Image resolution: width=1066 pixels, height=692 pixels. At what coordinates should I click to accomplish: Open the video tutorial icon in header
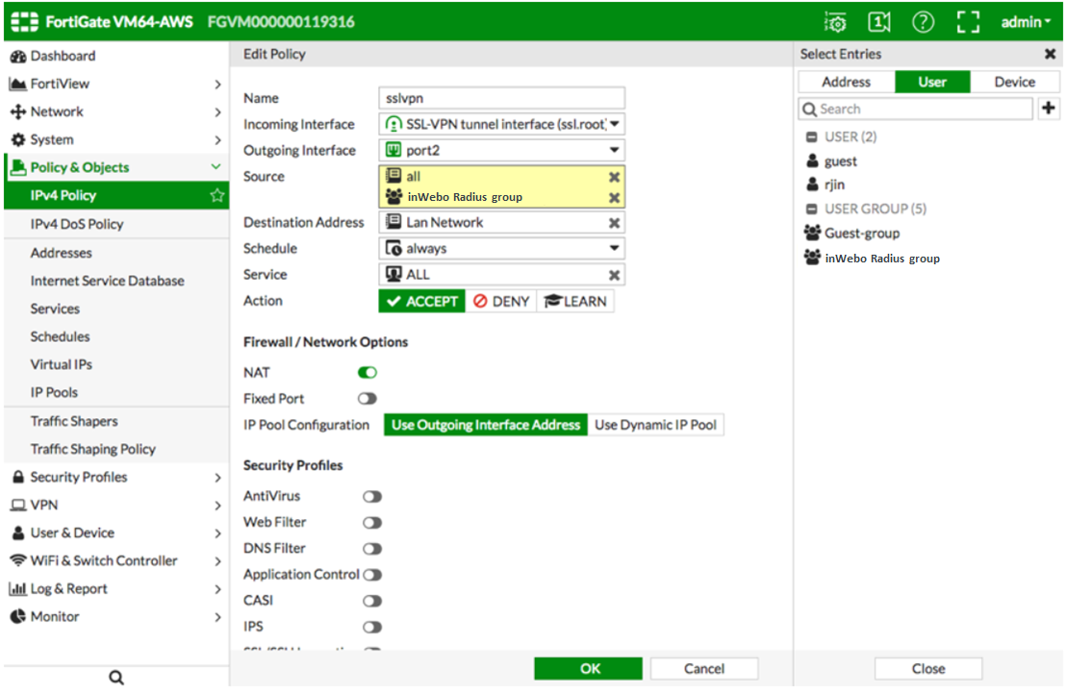(x=878, y=22)
